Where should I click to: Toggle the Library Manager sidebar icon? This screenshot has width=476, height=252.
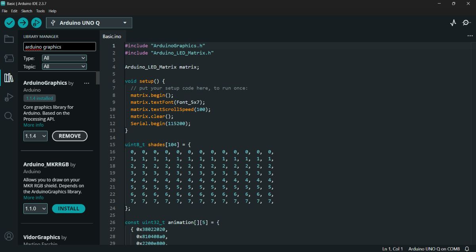click(9, 77)
